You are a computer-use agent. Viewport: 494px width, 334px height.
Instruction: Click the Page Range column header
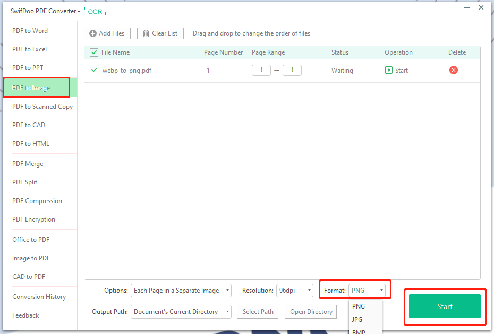tap(268, 52)
